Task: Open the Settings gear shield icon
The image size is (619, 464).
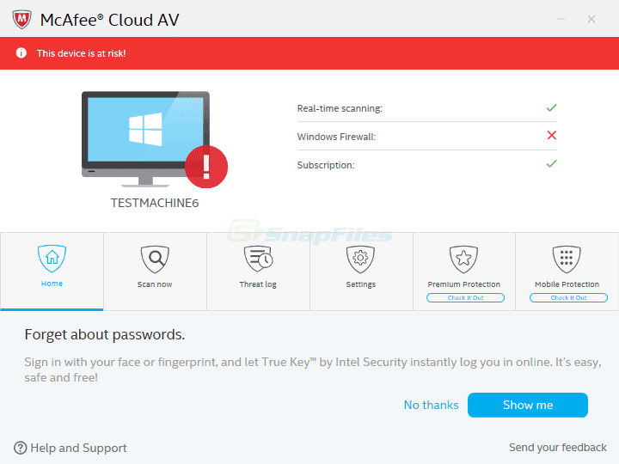Action: [360, 259]
